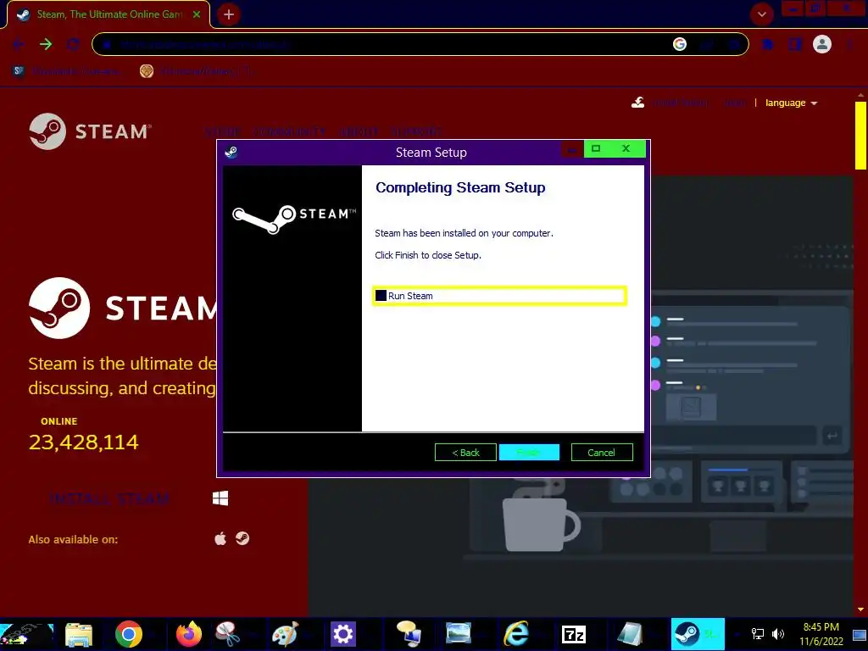Open Snipping Tool from the taskbar

click(227, 634)
